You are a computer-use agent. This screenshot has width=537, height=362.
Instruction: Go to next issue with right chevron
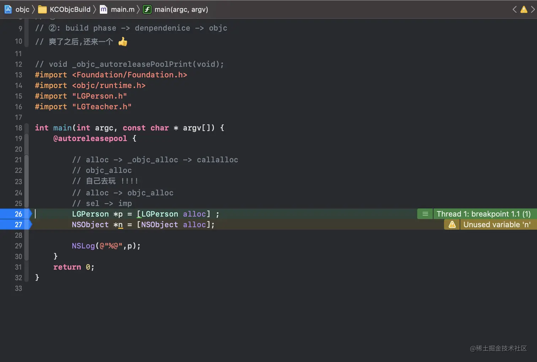532,9
